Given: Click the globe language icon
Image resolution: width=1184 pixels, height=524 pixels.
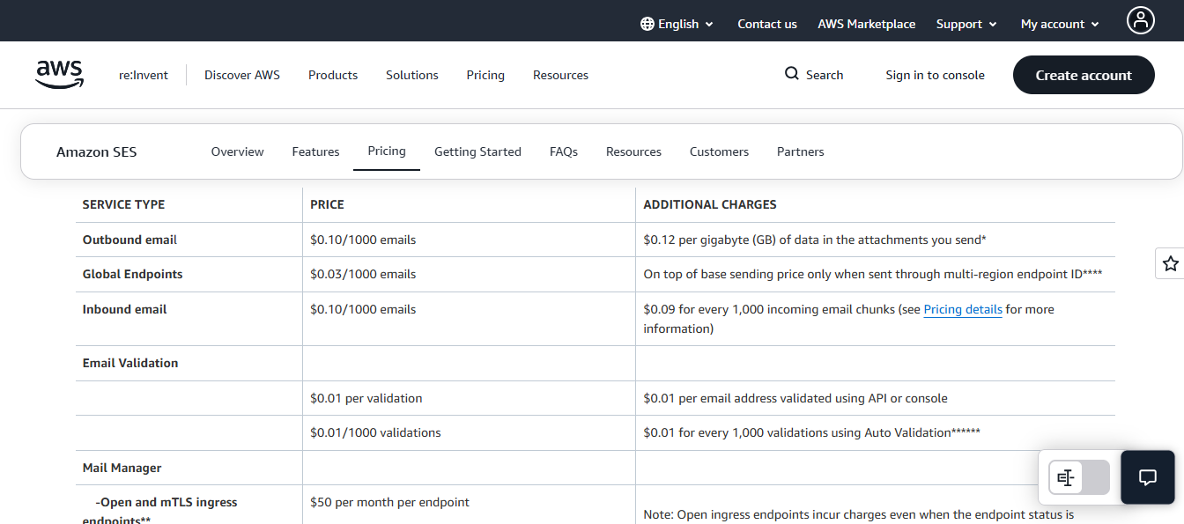Looking at the screenshot, I should point(647,24).
